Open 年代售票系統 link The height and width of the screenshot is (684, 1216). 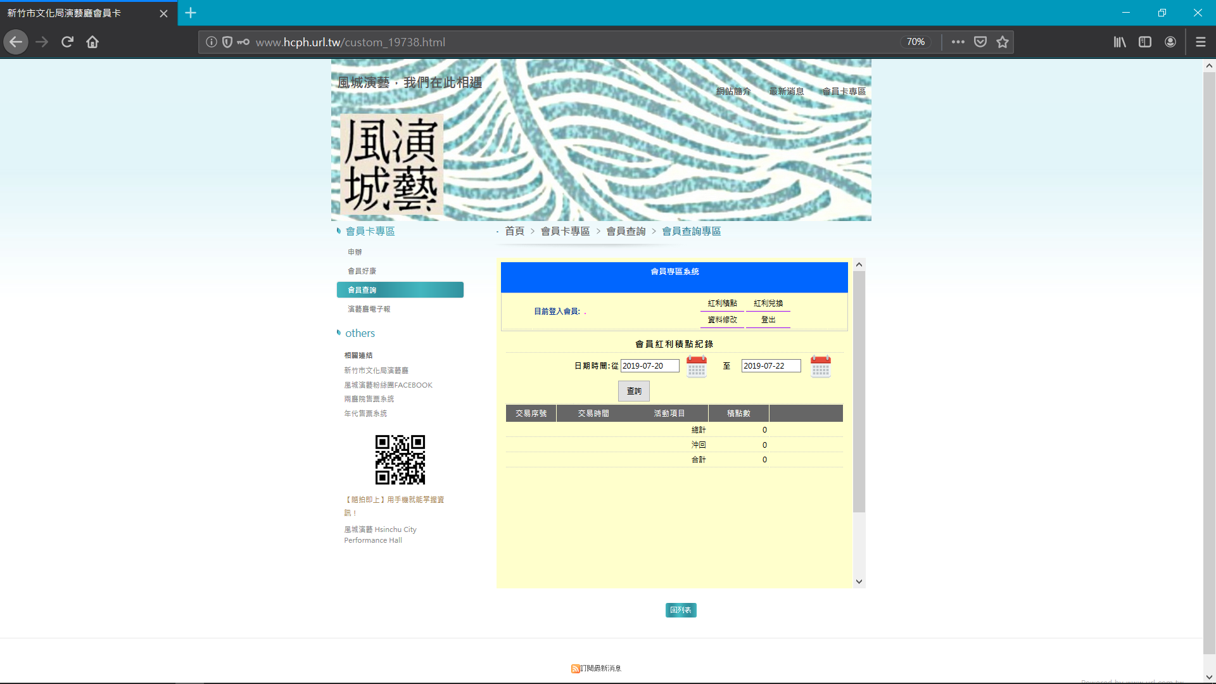coord(365,414)
